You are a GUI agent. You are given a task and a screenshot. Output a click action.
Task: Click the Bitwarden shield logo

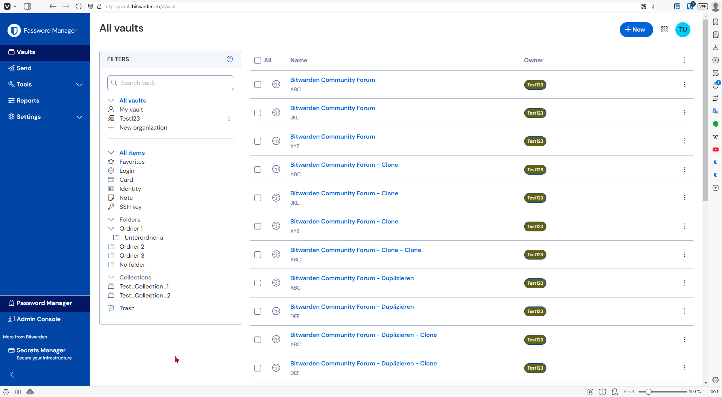coord(14,30)
